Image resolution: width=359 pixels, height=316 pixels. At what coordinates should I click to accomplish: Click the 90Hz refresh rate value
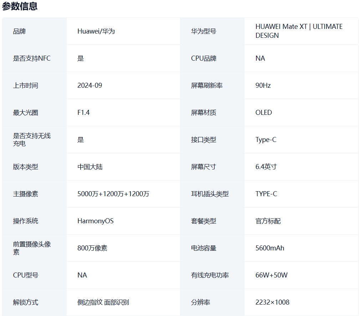click(263, 85)
